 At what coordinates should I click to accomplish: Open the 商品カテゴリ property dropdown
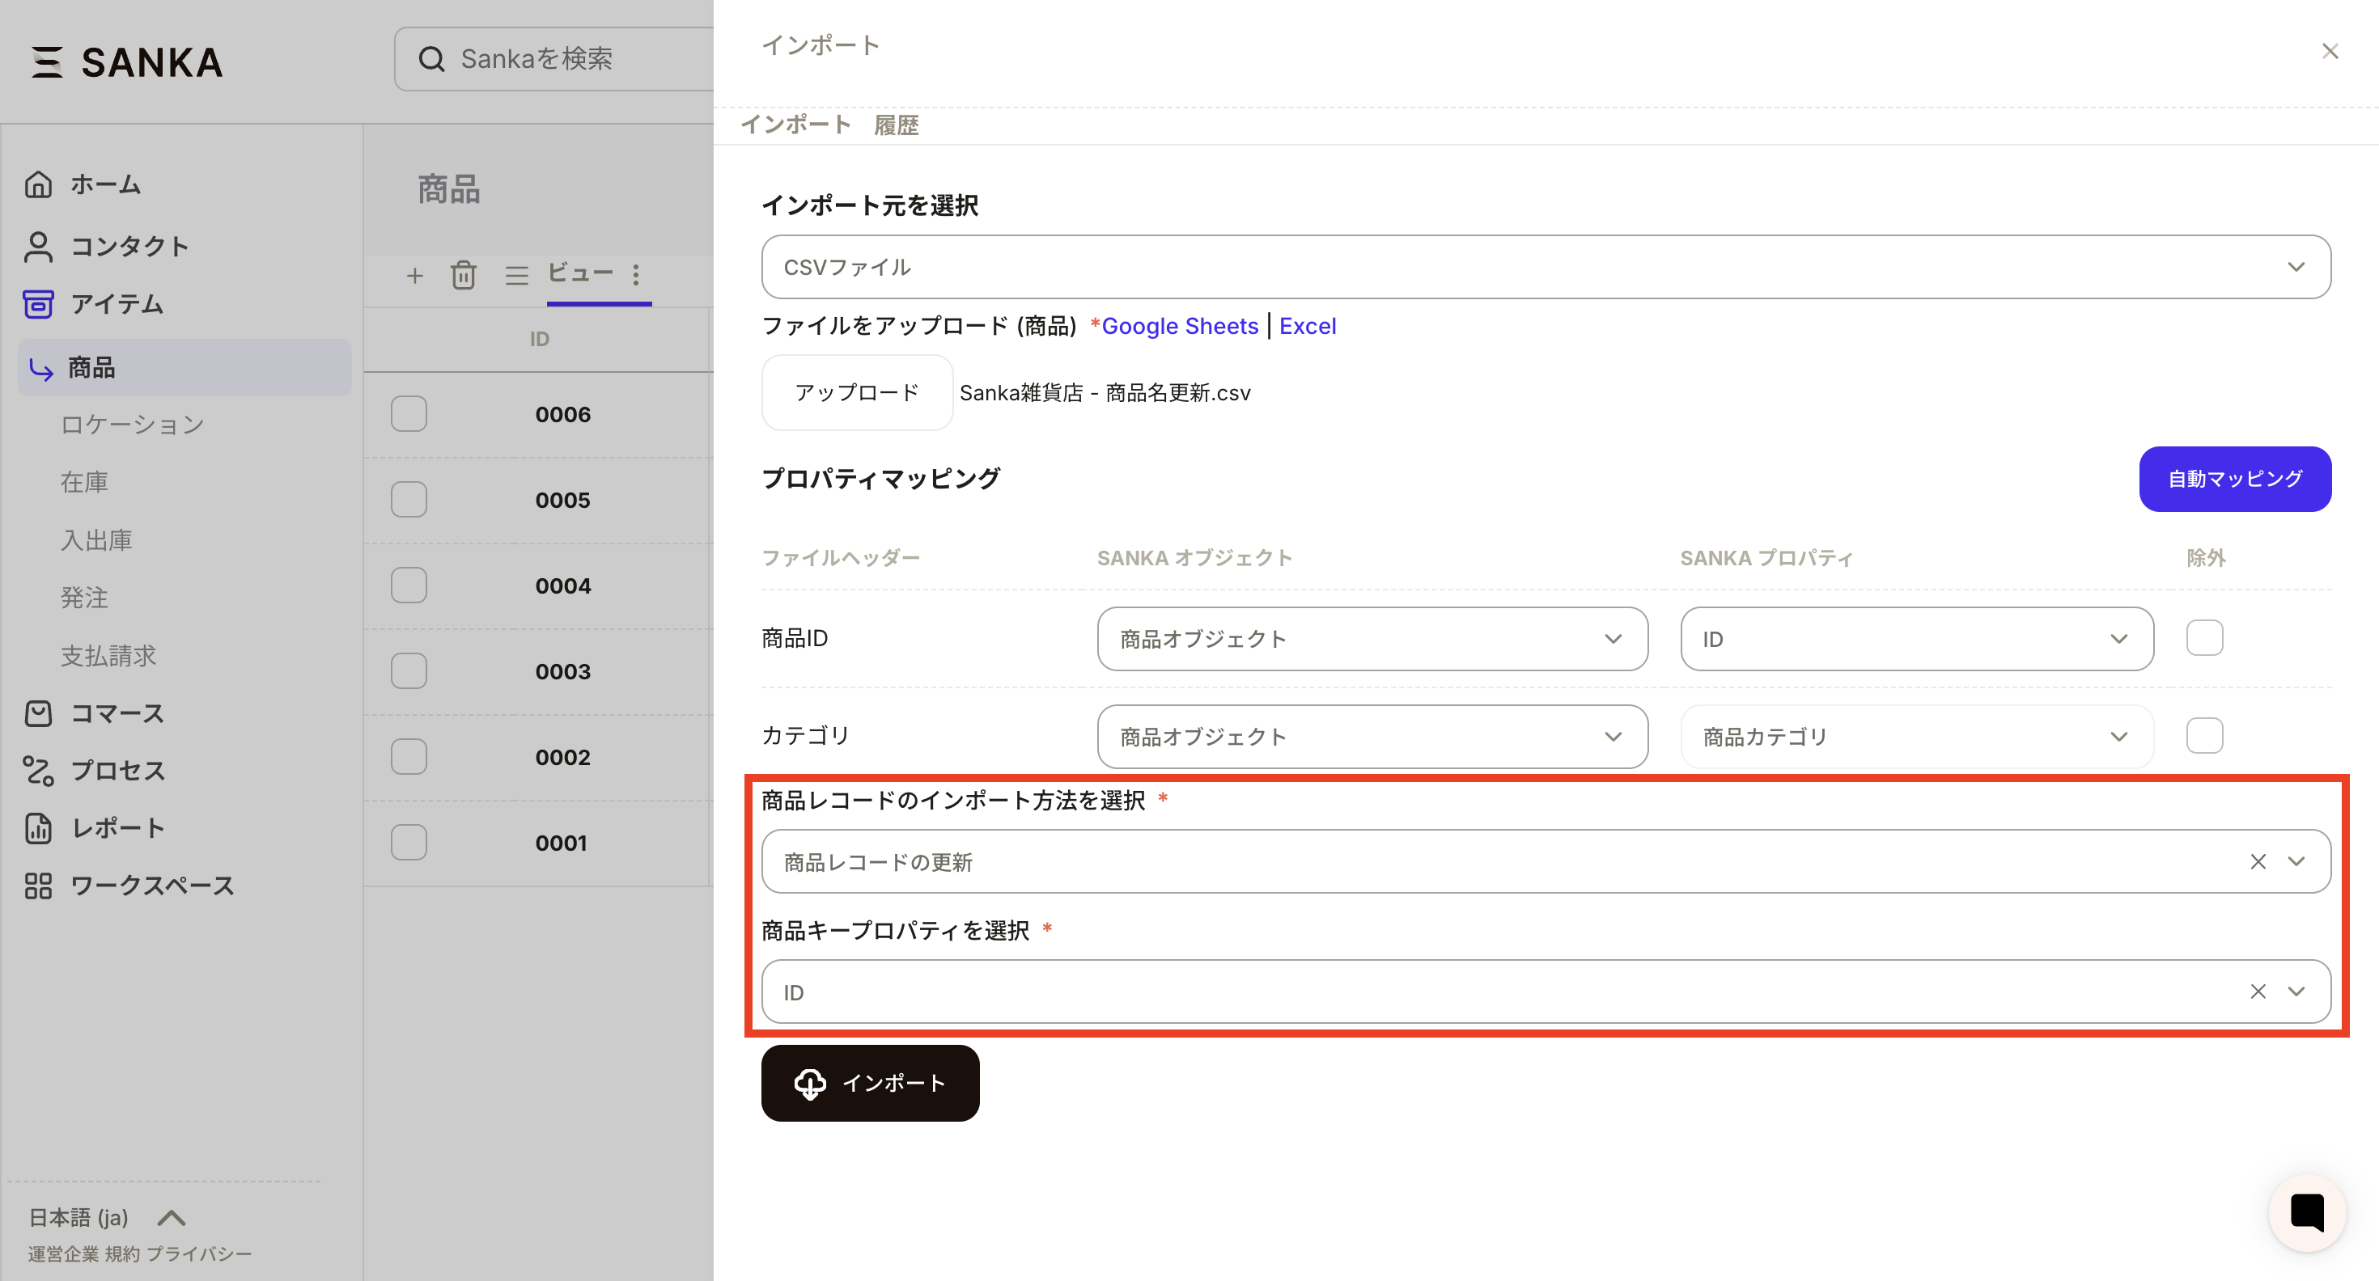pyautogui.click(x=1915, y=737)
